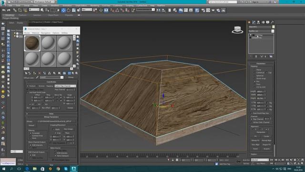Viewport: 305px width, 172px height.
Task: Switch to Freeform ribbon tab
Action: [22, 15]
